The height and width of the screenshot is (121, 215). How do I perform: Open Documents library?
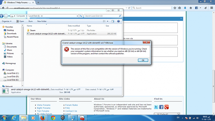(12, 47)
